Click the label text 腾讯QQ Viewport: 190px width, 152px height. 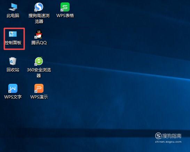[39, 43]
